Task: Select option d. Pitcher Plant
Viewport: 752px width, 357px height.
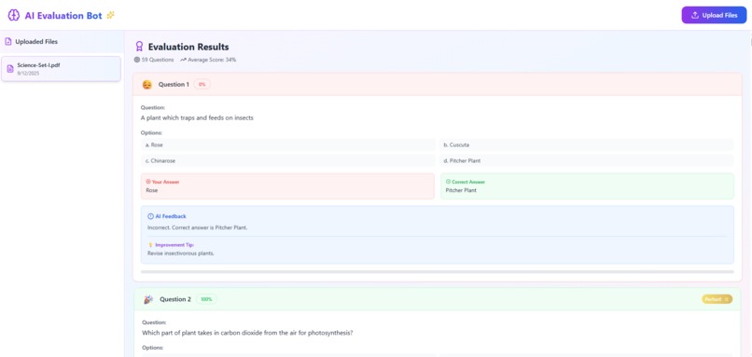Action: coord(587,161)
